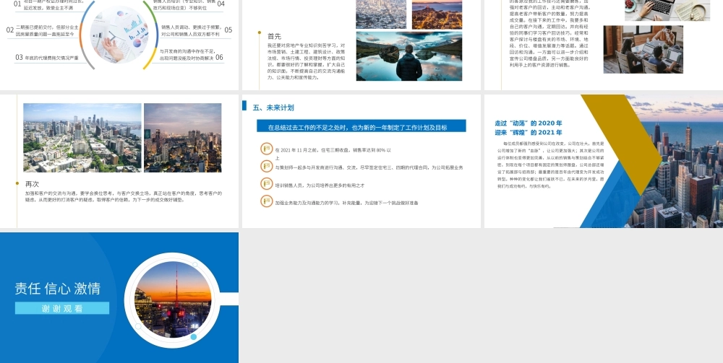Viewport: 723px width, 363px height.
Task: Click the "再次" heading
Action: pyautogui.click(x=32, y=184)
